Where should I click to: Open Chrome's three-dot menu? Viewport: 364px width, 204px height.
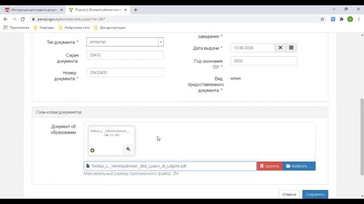click(359, 19)
